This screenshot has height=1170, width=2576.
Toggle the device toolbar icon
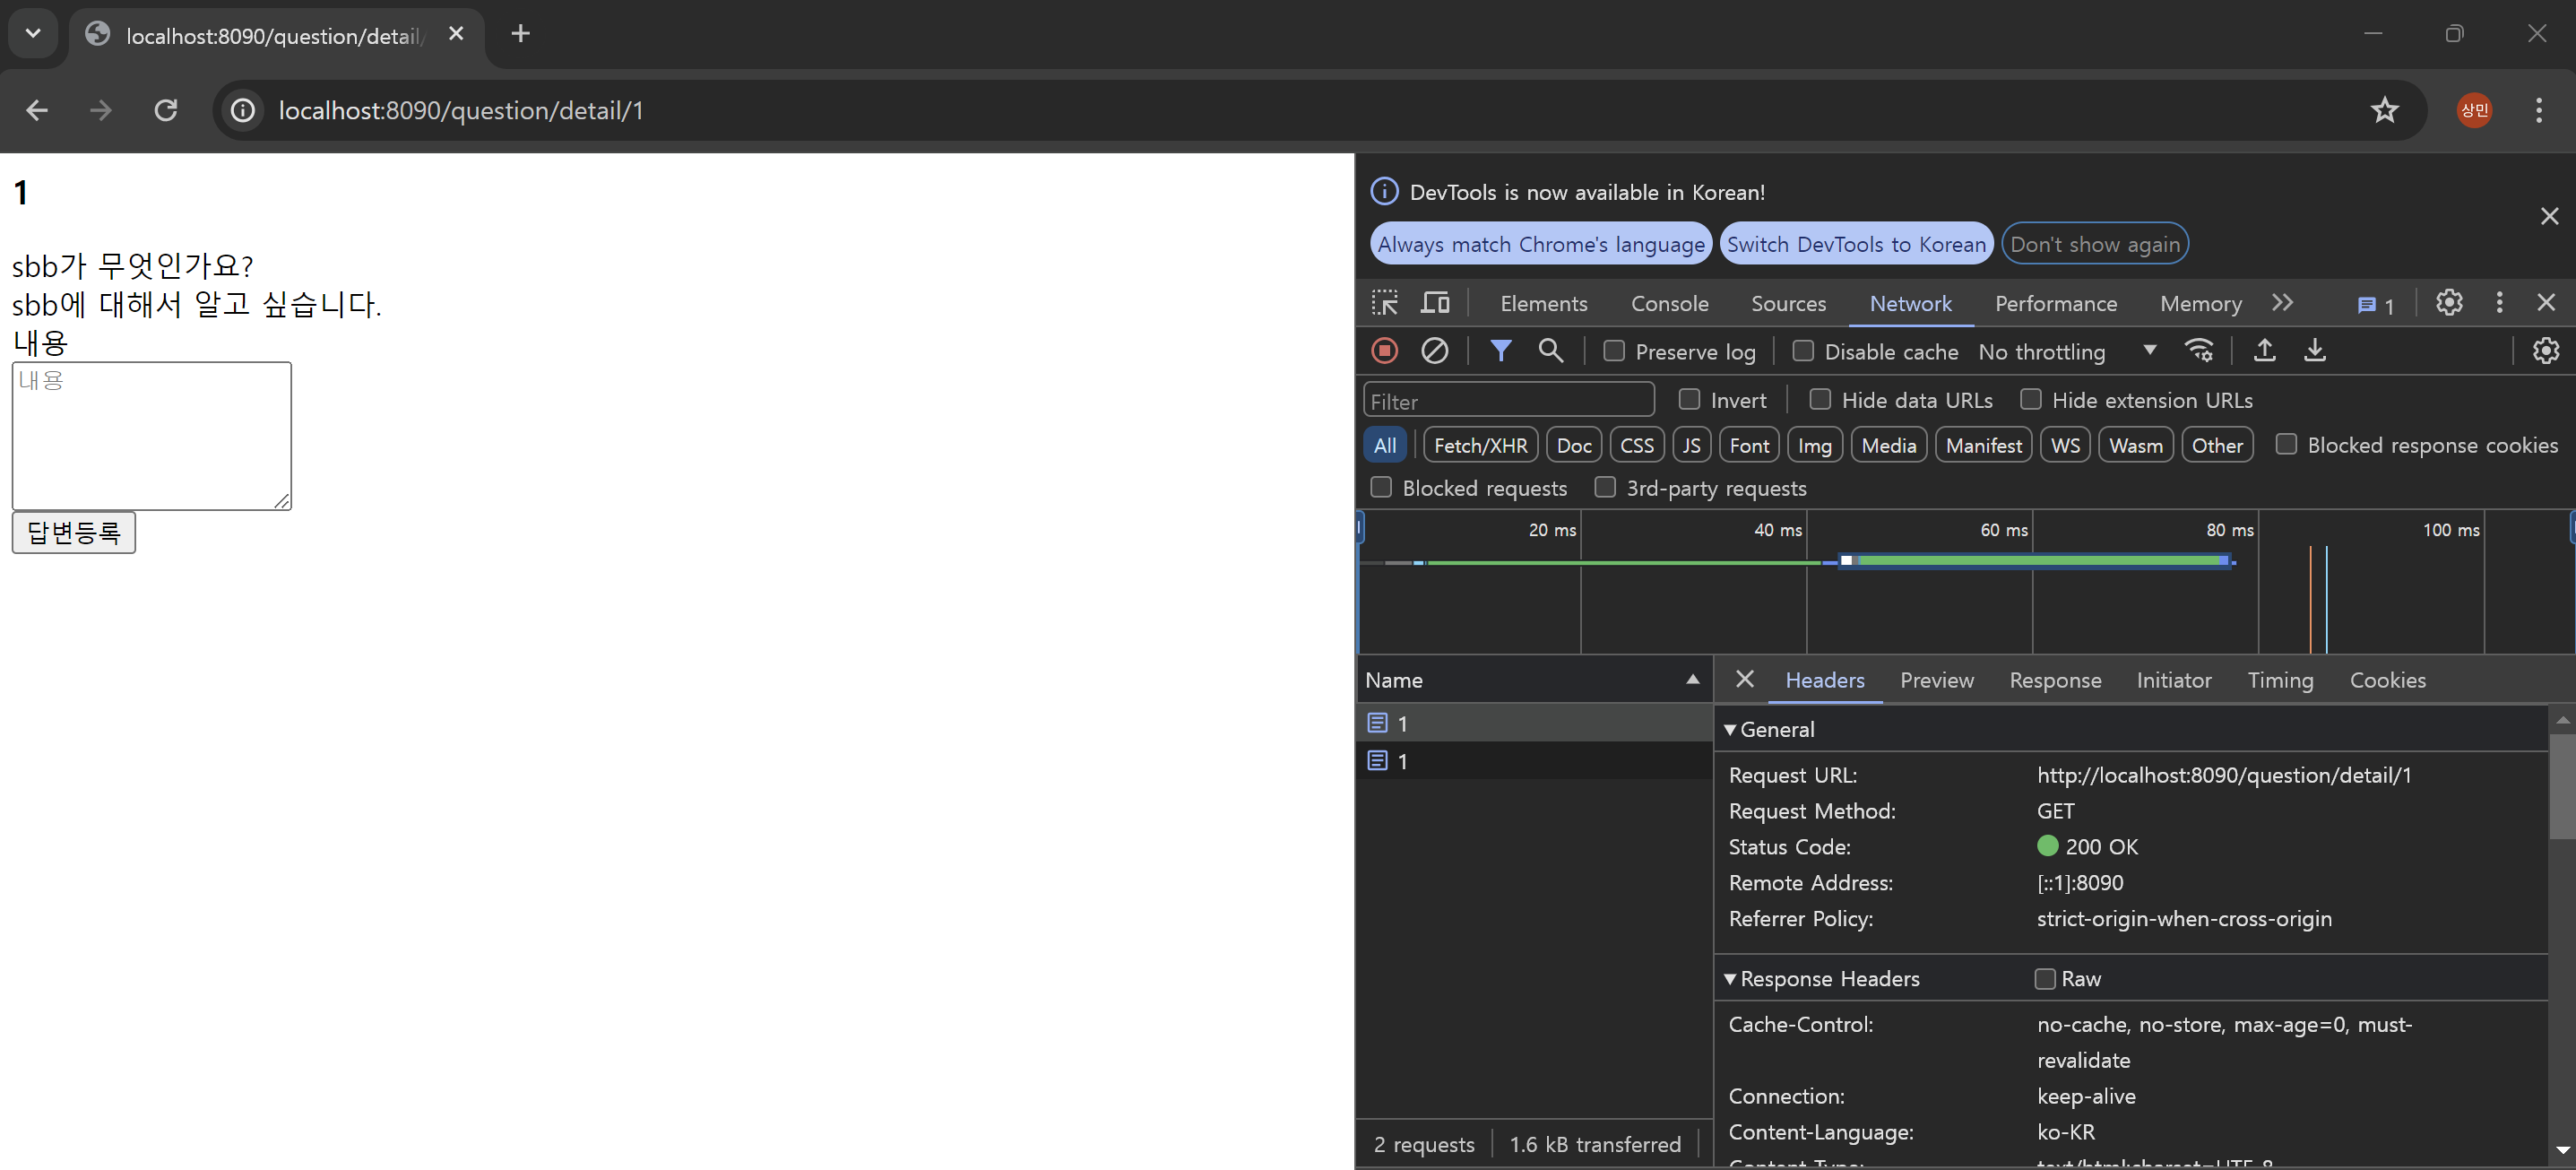(x=1436, y=303)
